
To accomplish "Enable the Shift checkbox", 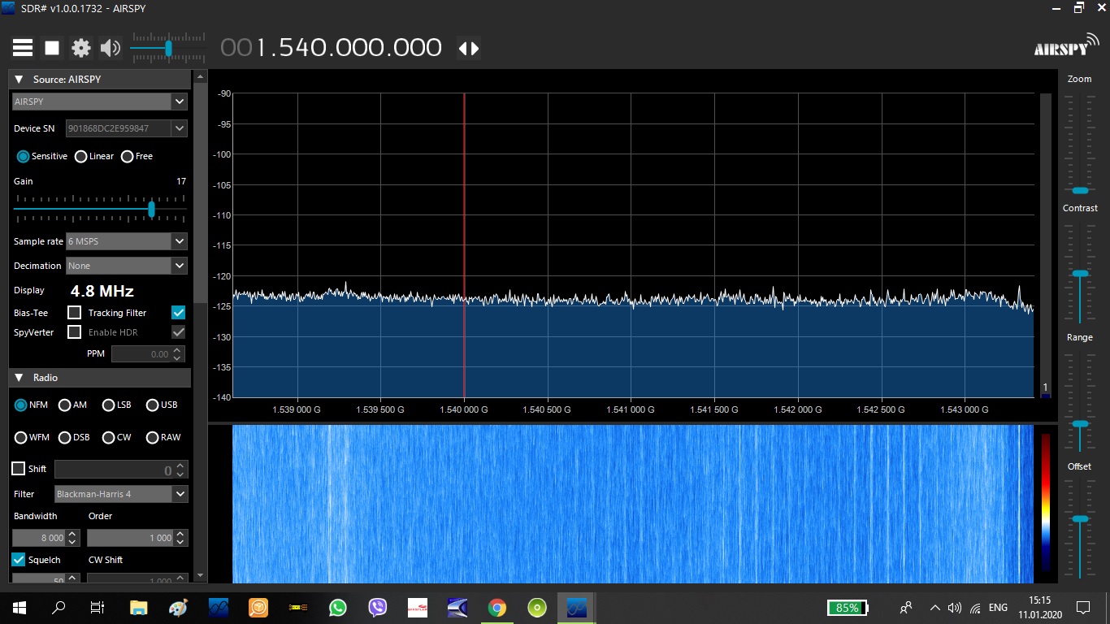I will click(x=18, y=469).
